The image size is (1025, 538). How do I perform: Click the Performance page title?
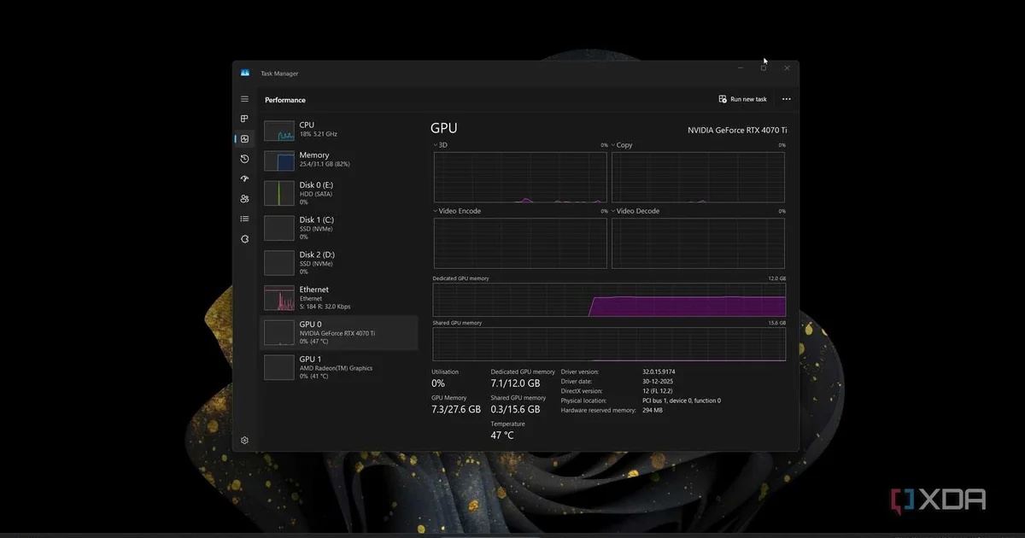tap(285, 100)
